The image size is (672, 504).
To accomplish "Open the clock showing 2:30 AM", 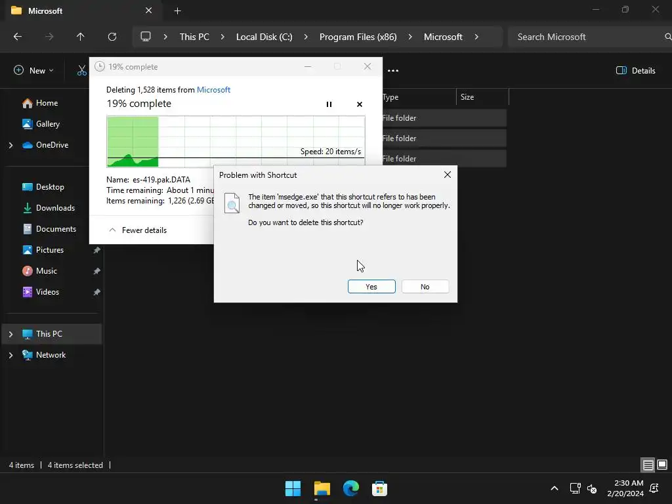I will pyautogui.click(x=625, y=488).
